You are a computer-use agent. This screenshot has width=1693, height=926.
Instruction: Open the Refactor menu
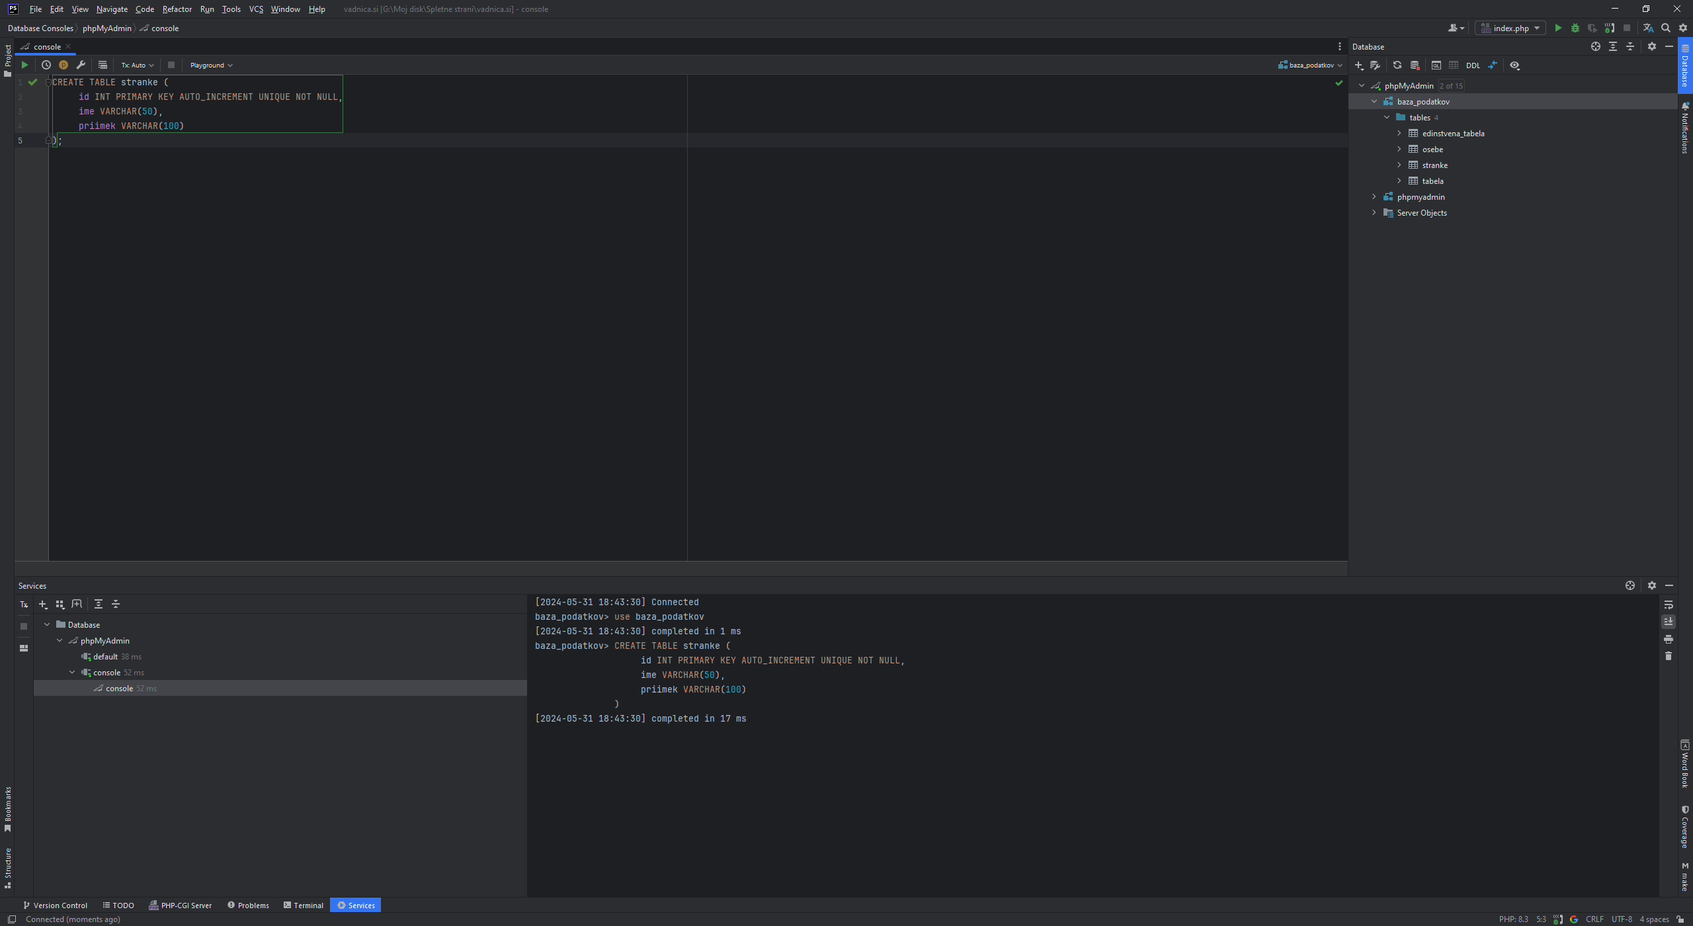[x=177, y=9]
